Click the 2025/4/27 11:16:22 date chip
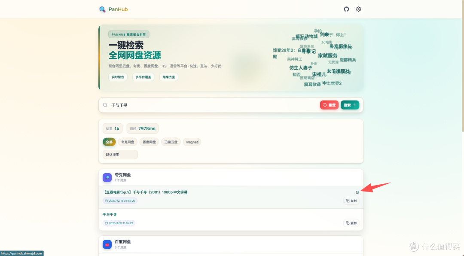 (119, 223)
